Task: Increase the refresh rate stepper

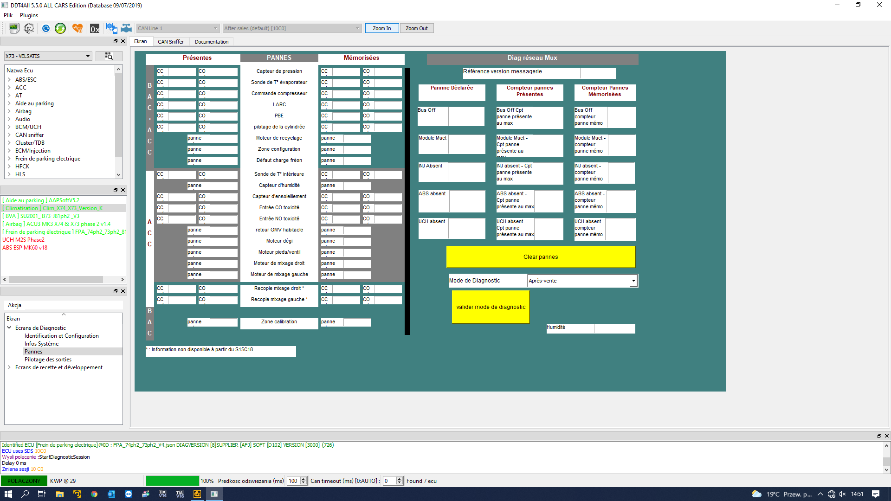Action: tap(303, 479)
